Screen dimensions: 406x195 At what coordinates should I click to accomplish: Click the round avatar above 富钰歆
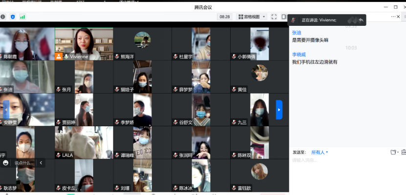coord(259,171)
